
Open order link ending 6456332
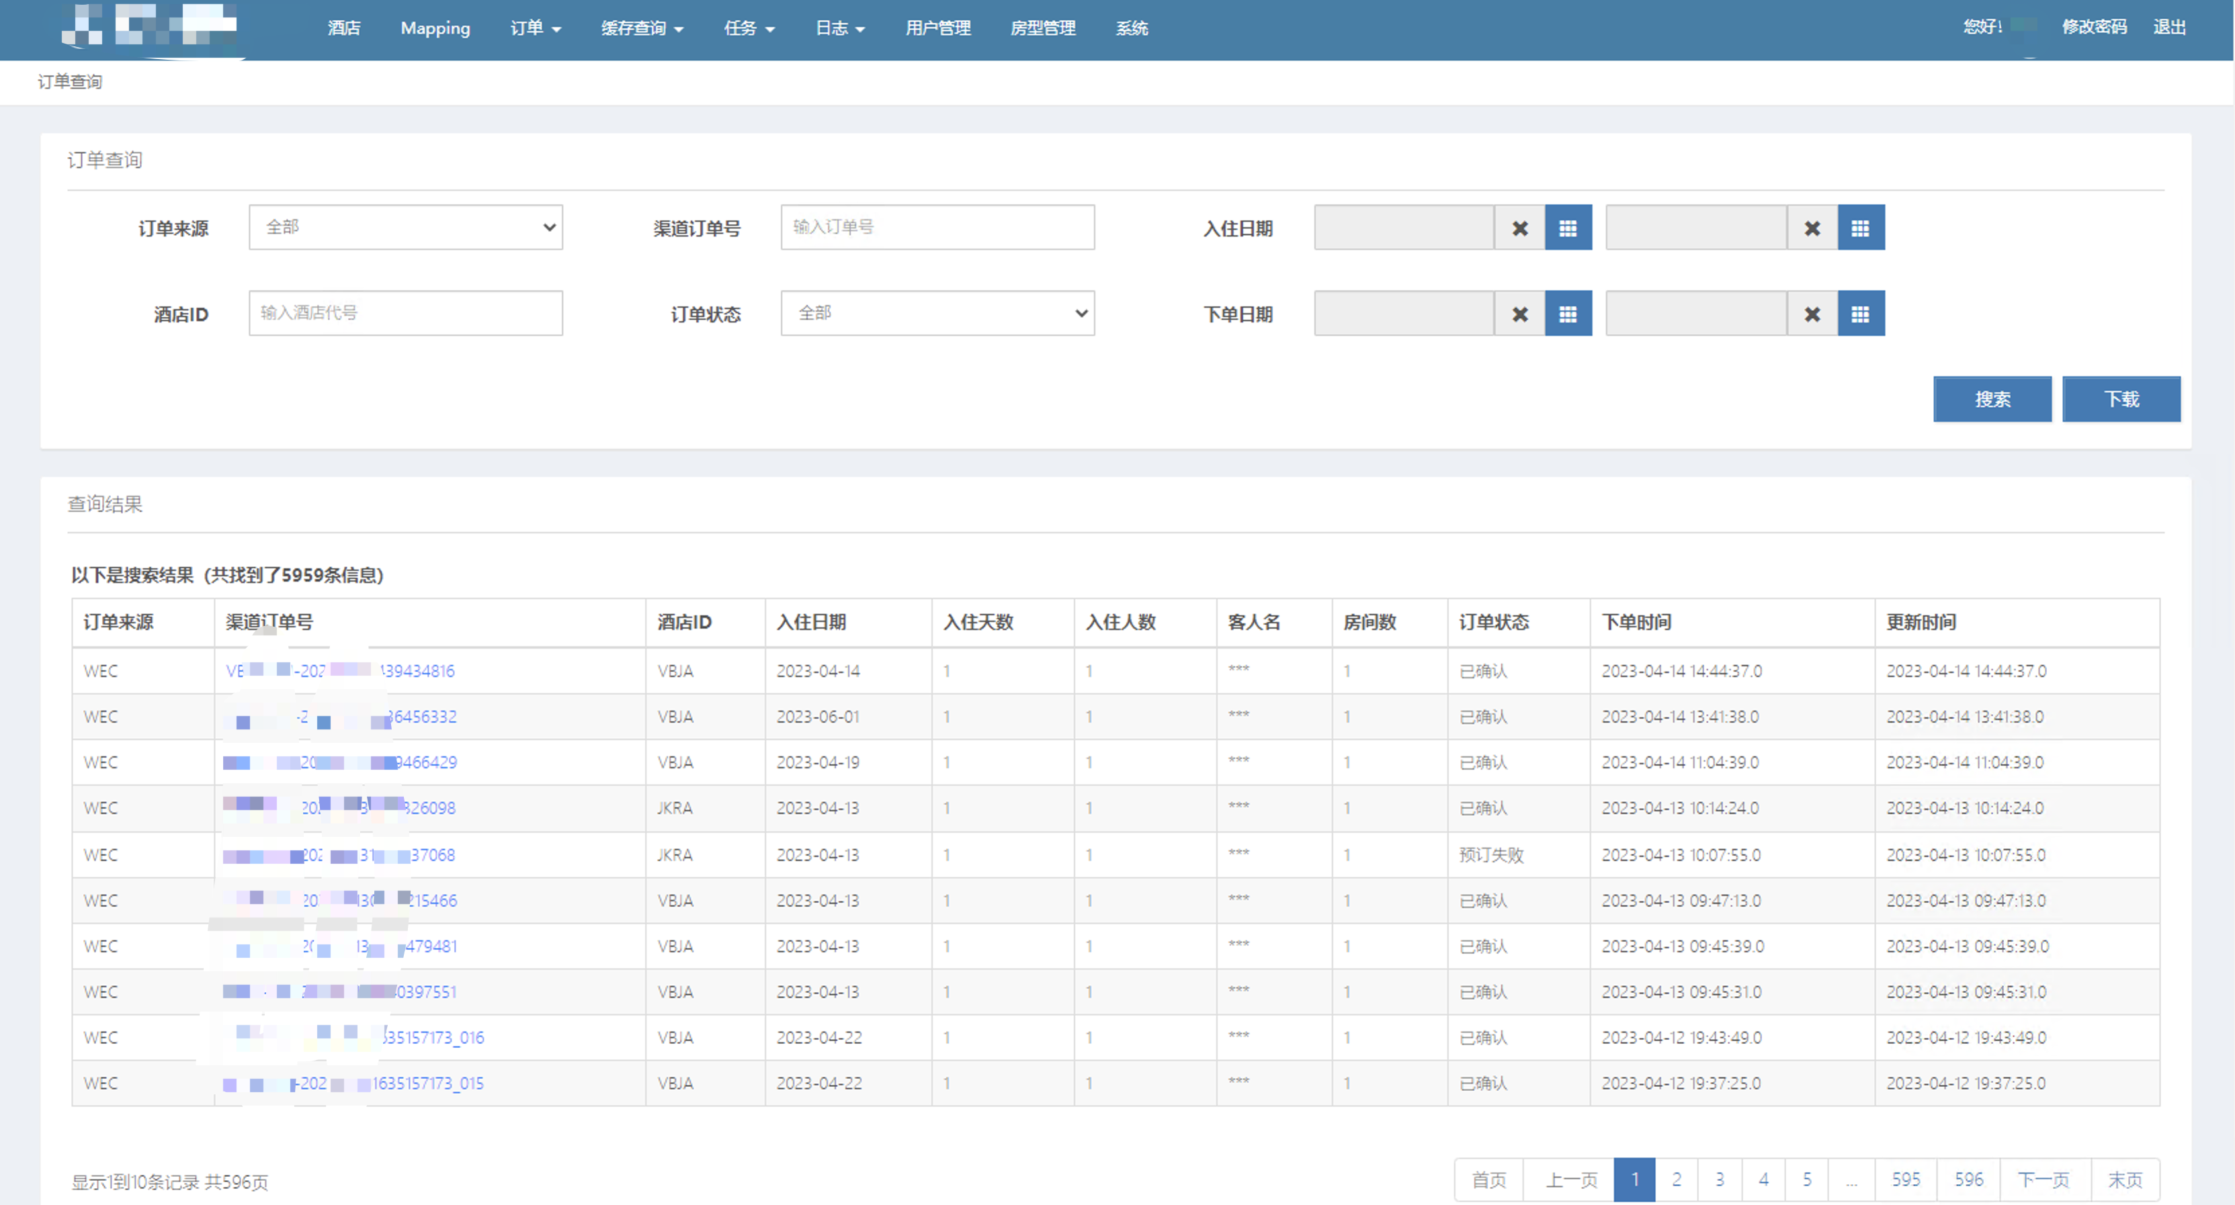coord(340,717)
